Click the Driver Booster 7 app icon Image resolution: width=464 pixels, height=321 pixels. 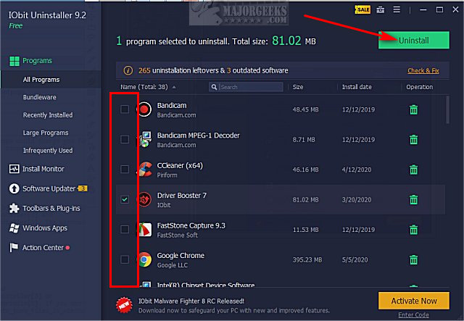(144, 200)
